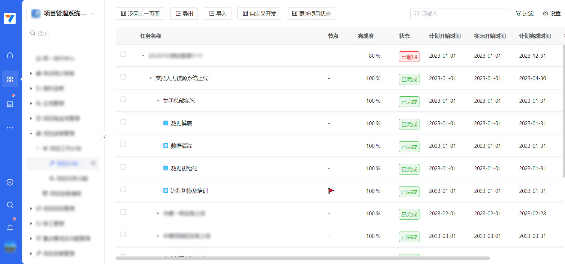This screenshot has width=565, height=264.
Task: Select the checkbox for 支持人力资源系统上线
Action: pyautogui.click(x=123, y=77)
